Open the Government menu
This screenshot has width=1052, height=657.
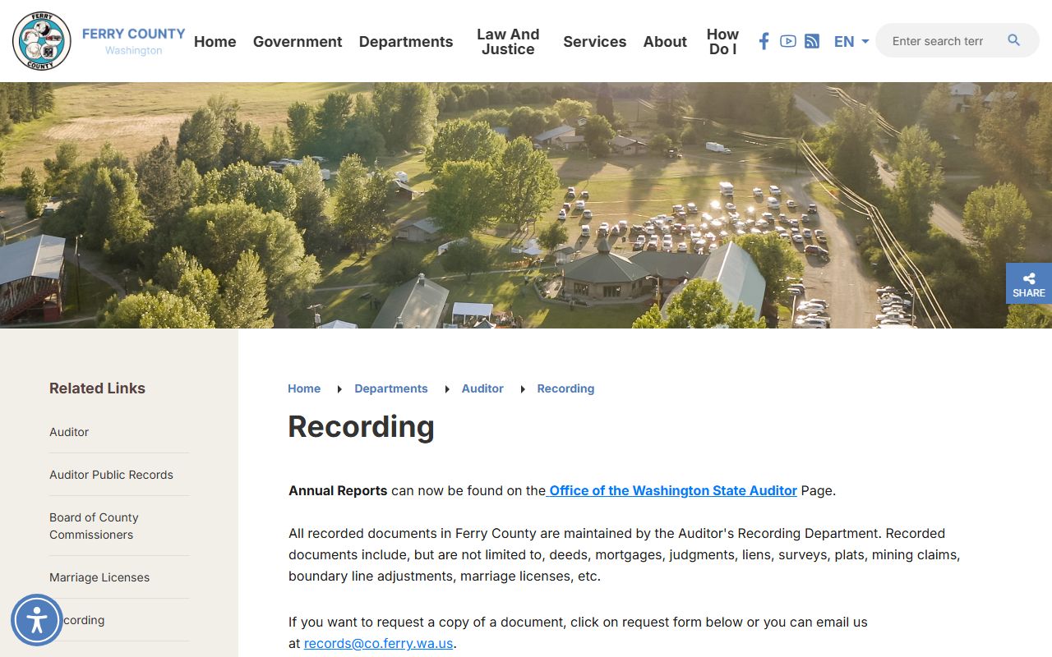pos(298,41)
